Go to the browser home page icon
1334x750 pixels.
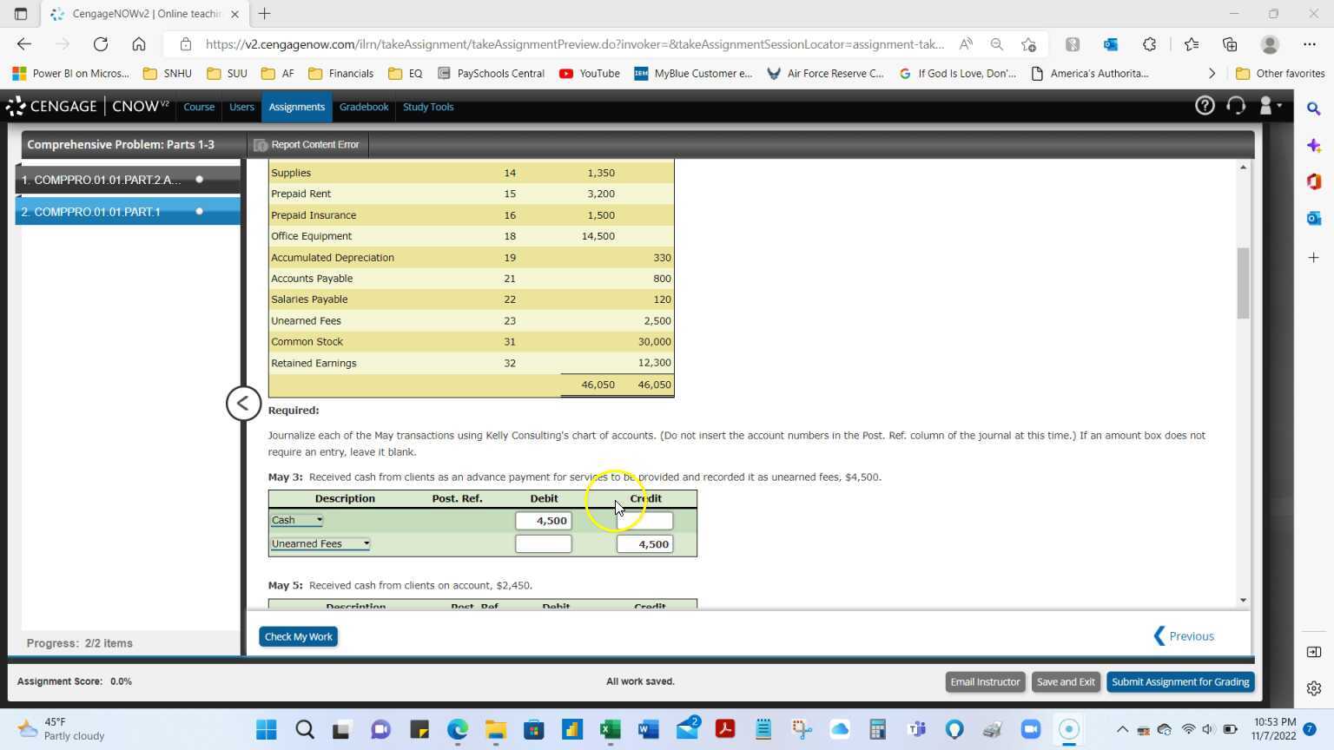pyautogui.click(x=139, y=44)
